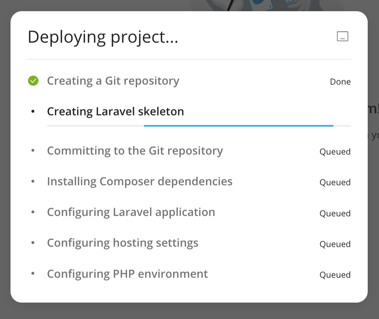Click the blue progress bar
379x319 pixels.
click(239, 126)
